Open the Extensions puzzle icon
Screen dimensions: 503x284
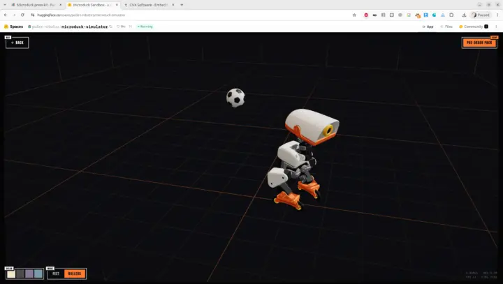click(x=451, y=15)
